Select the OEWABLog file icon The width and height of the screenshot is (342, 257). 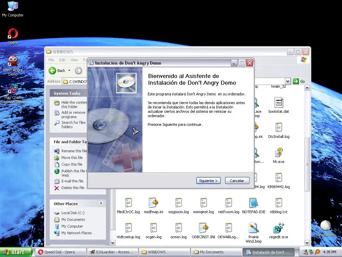[x=228, y=231]
